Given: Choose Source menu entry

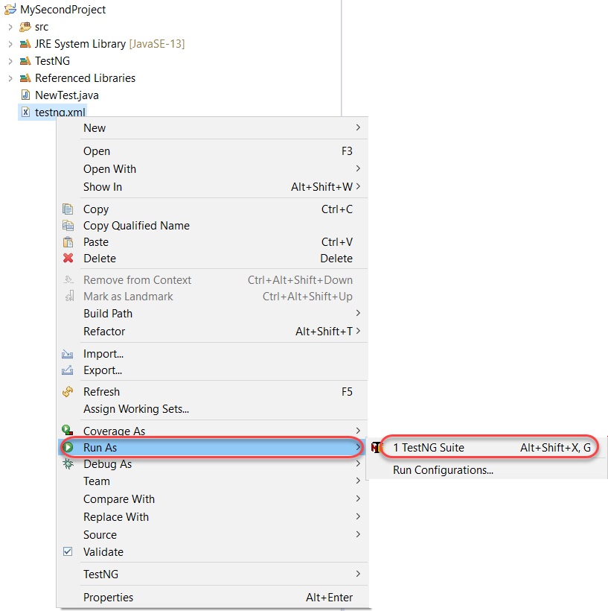Looking at the screenshot, I should click(x=213, y=535).
